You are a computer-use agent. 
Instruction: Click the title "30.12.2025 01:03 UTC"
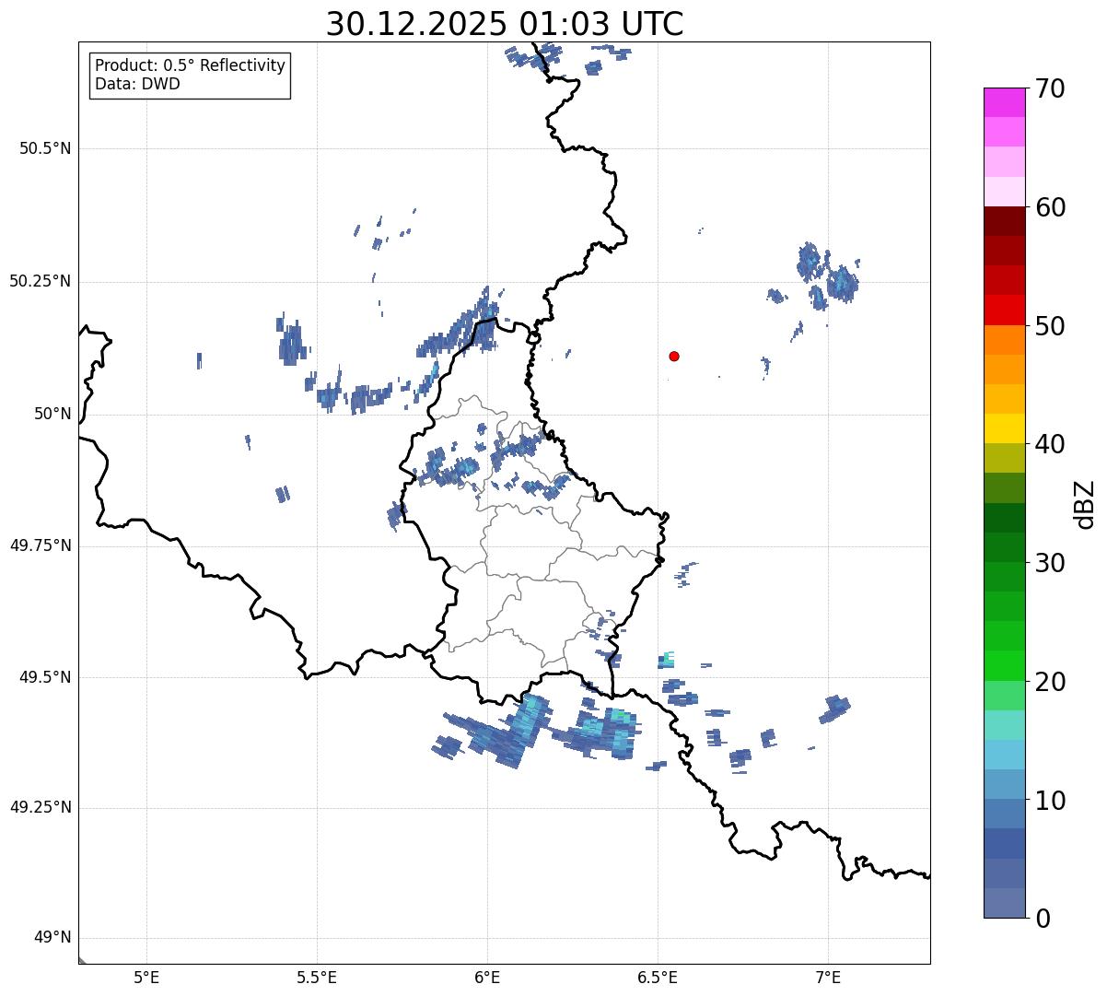point(505,24)
